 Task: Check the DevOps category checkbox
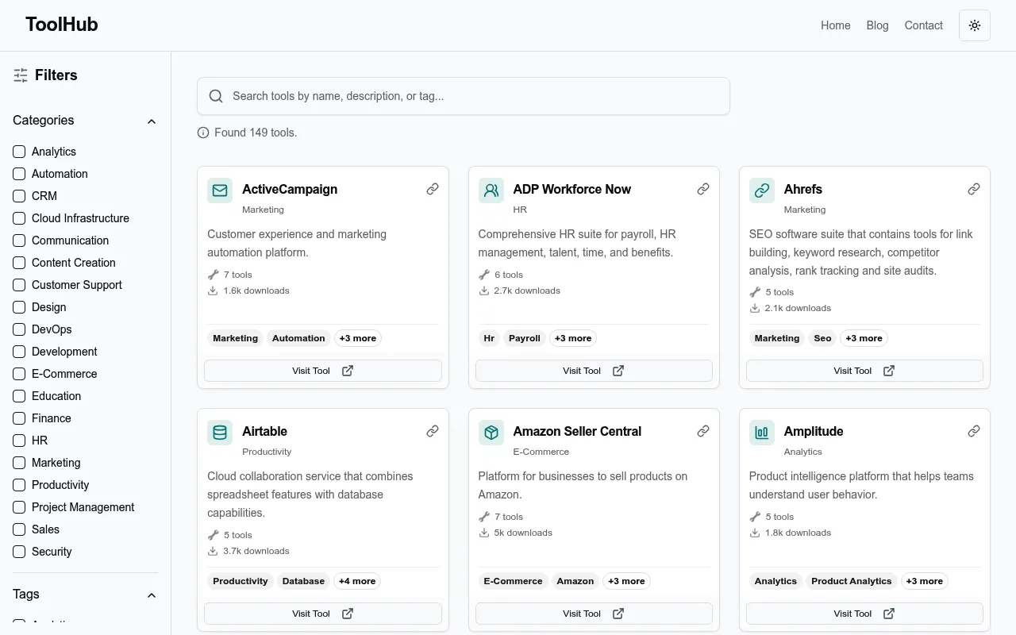19,329
